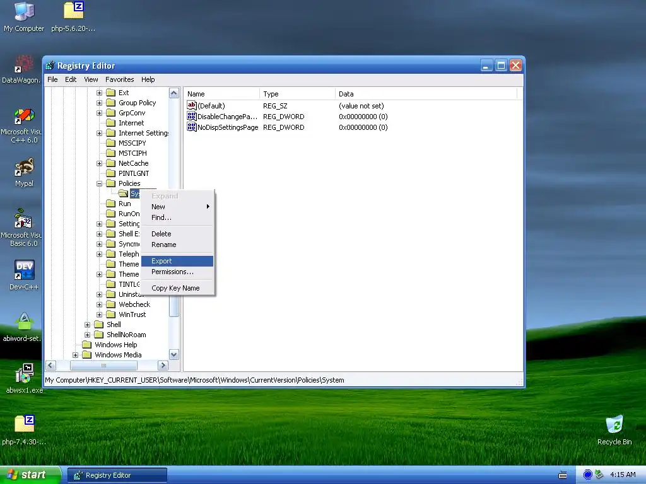This screenshot has height=484, width=646.
Task: Select the Internet tree key
Action: (131, 123)
